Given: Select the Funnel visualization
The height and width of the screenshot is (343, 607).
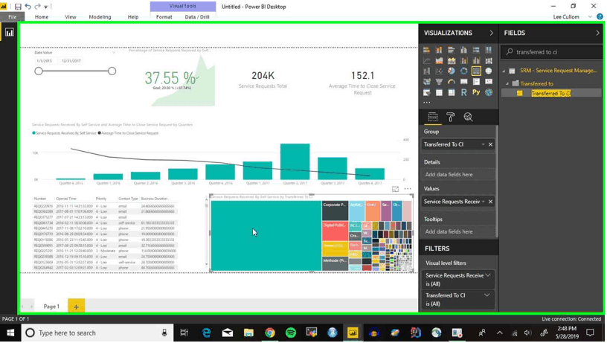Looking at the screenshot, I should [439, 82].
